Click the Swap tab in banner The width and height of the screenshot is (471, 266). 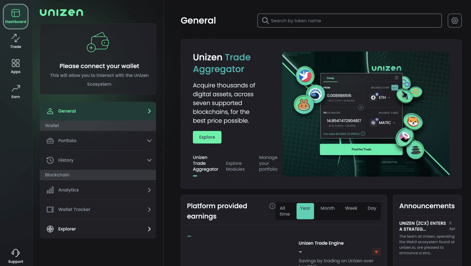[x=330, y=78]
